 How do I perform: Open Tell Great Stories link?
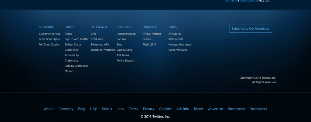(x=49, y=45)
